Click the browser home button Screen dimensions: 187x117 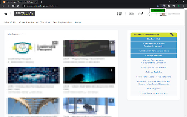tap(18, 6)
